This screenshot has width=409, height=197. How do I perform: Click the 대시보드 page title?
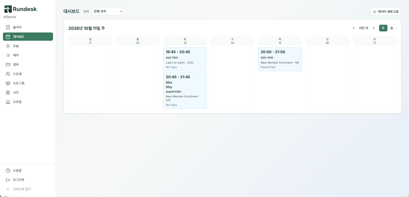71,11
